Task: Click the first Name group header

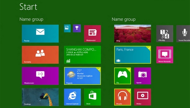Action: pos(31,19)
